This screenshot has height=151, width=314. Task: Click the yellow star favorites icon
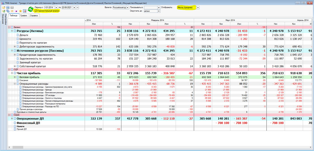[x=20, y=11]
